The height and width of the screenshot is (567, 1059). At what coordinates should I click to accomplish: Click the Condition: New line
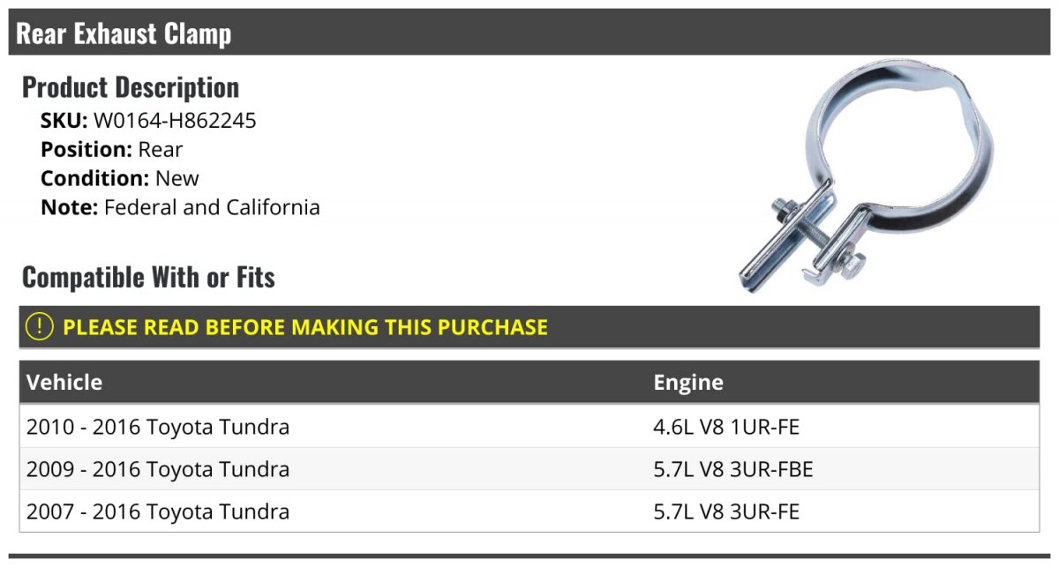[120, 178]
